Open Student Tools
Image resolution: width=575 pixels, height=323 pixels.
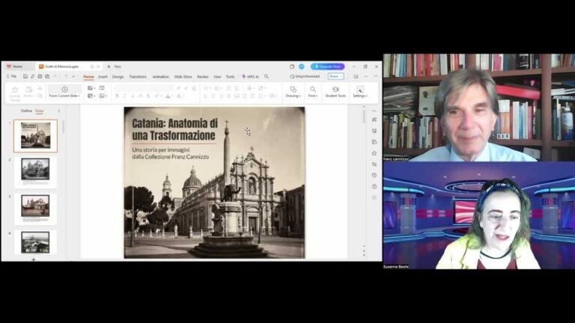point(335,92)
